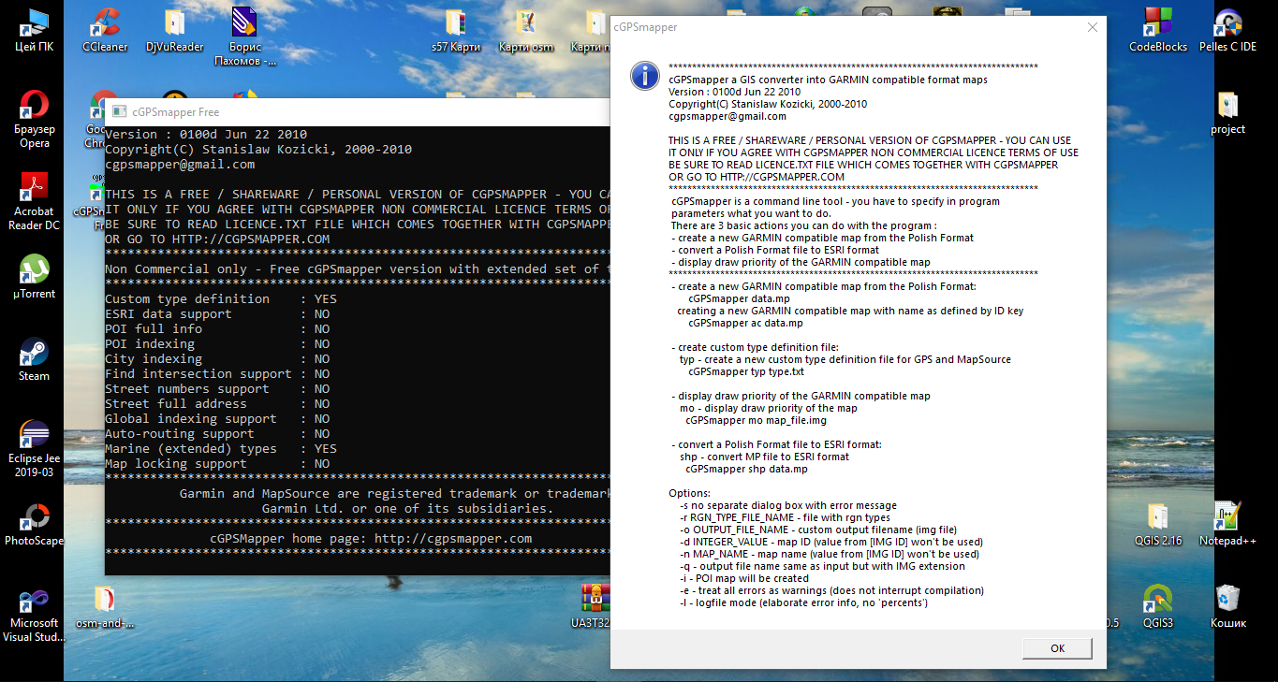
Task: Click the "-e - treat all errors as warnings" line
Action: pos(831,590)
